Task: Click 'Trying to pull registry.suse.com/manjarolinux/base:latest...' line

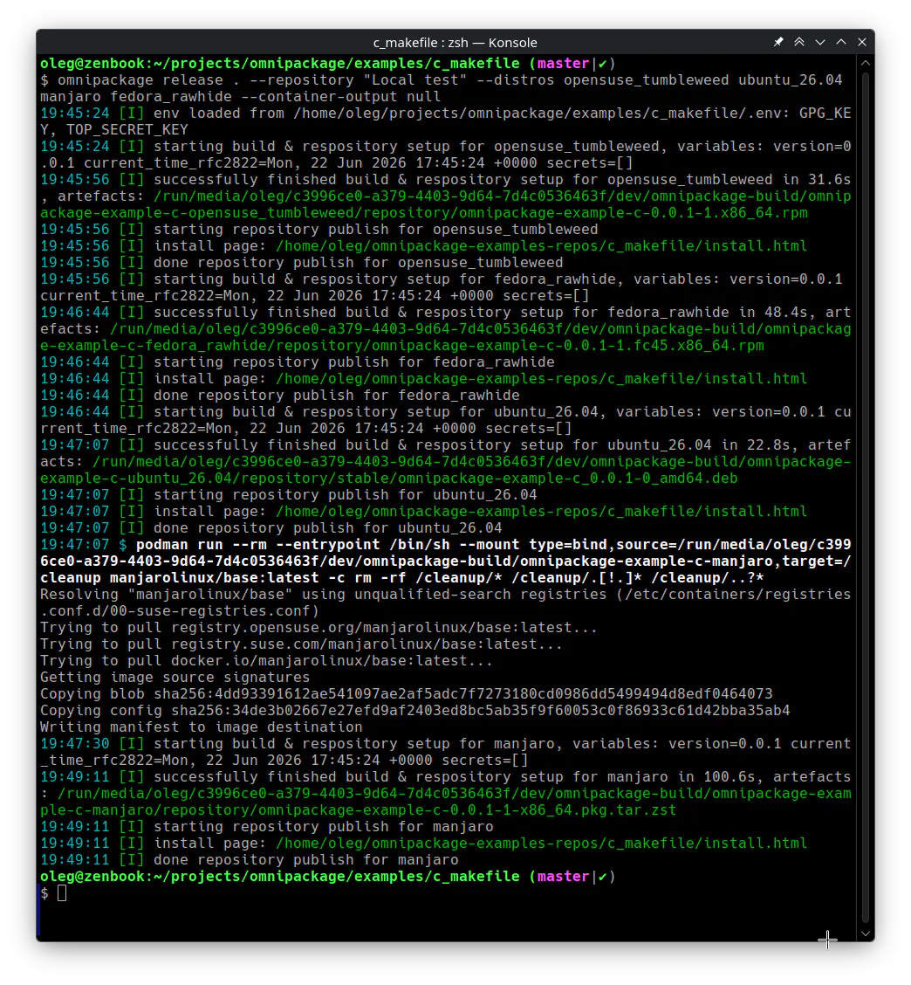Action: [301, 644]
